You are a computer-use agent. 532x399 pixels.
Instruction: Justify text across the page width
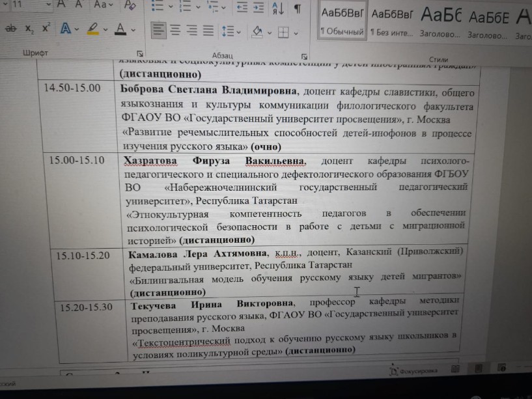coord(208,30)
